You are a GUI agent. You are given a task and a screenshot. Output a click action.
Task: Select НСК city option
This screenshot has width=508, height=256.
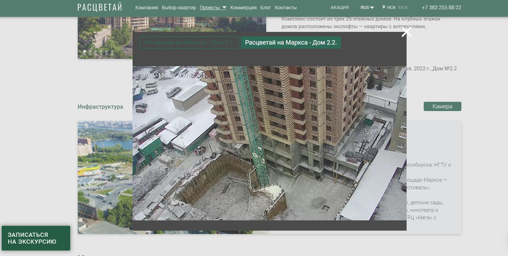pyautogui.click(x=392, y=8)
